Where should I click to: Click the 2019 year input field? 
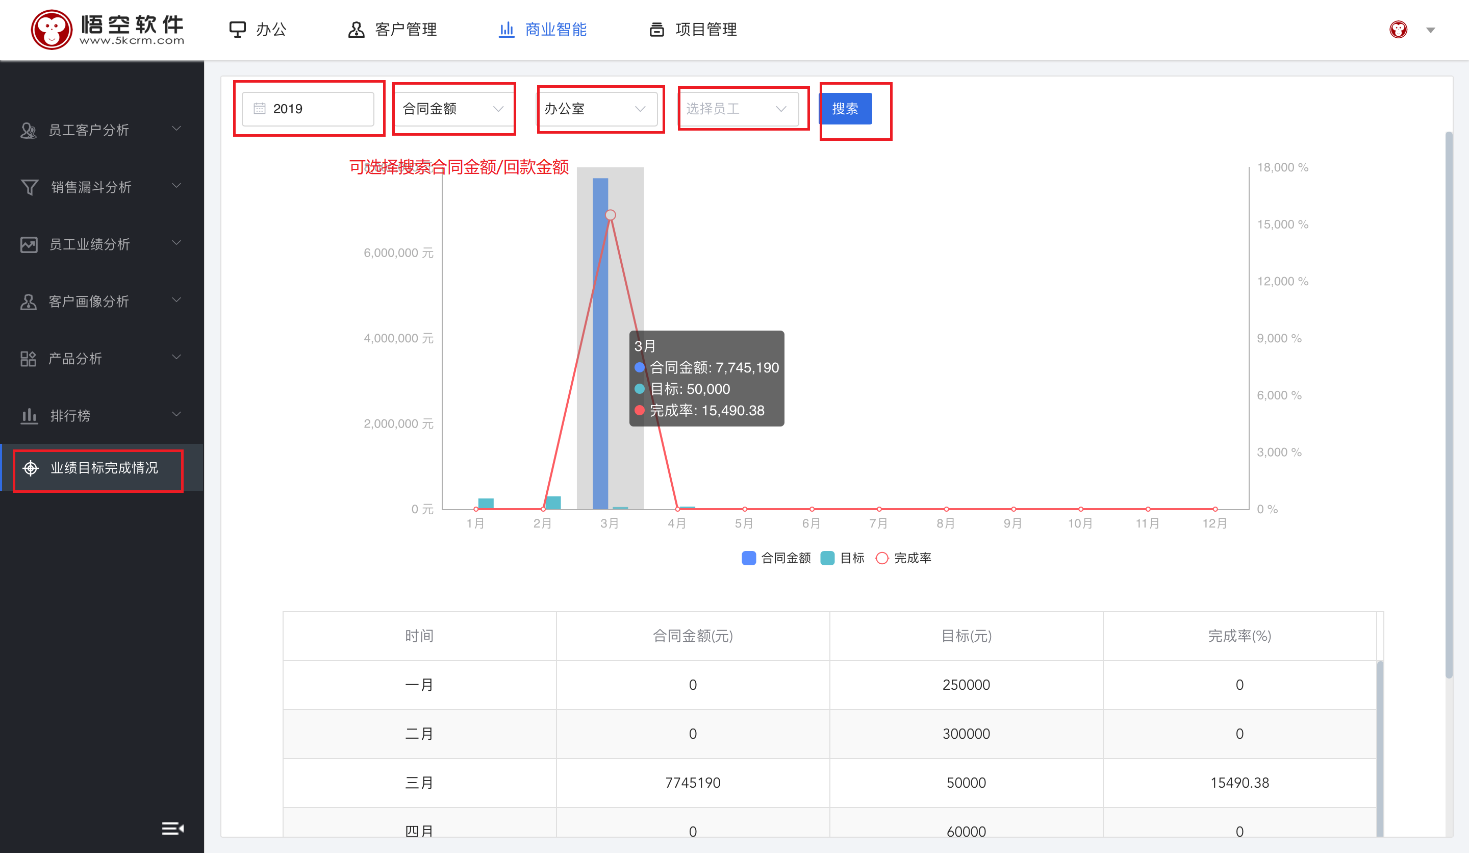[x=308, y=109]
